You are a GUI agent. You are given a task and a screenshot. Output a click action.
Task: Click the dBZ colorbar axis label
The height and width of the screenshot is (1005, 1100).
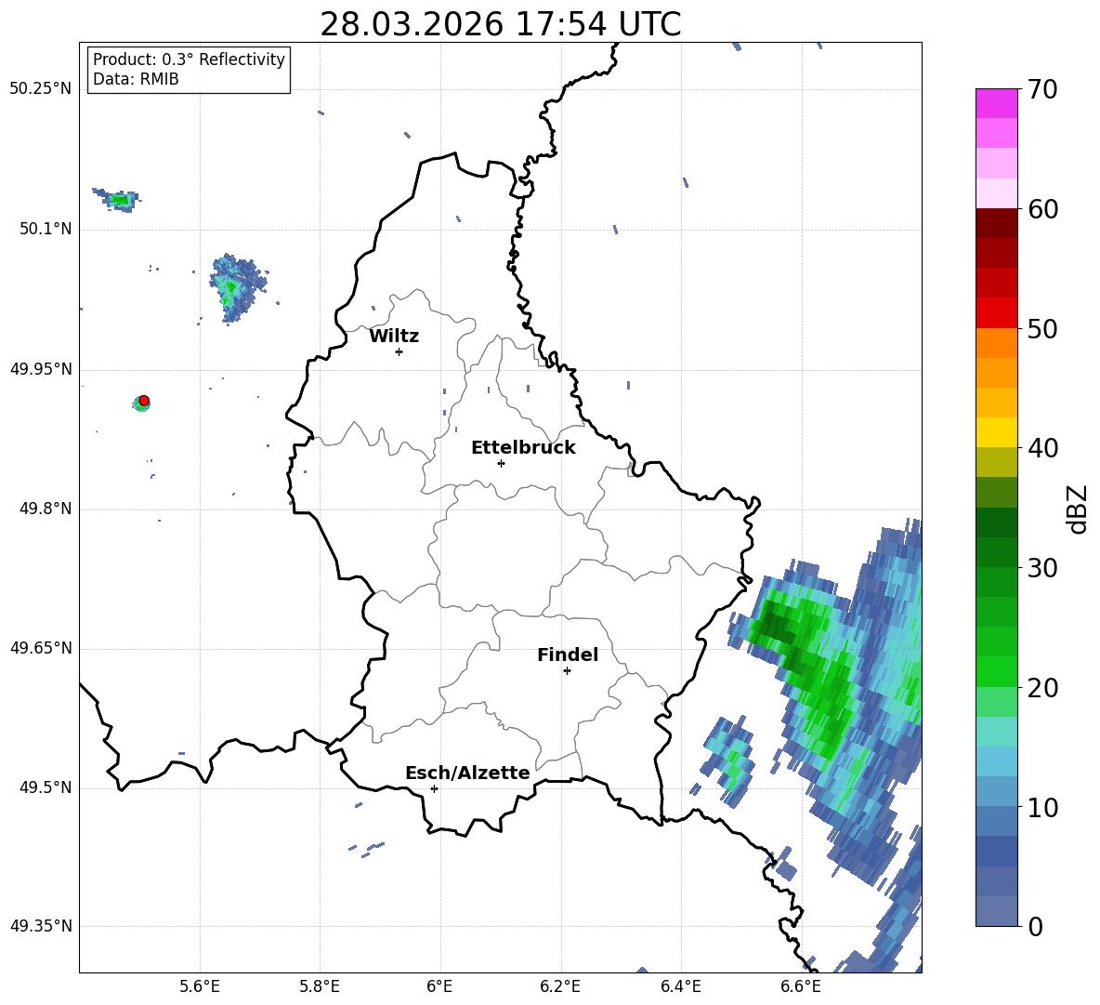pyautogui.click(x=1076, y=509)
